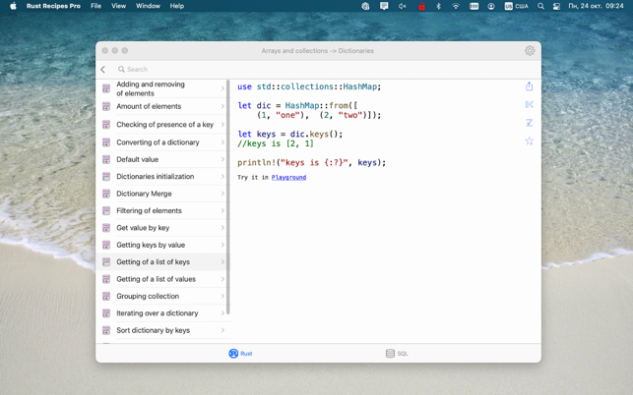This screenshot has height=395, width=633.
Task: Go back with the left chevron arrow
Action: coord(103,70)
